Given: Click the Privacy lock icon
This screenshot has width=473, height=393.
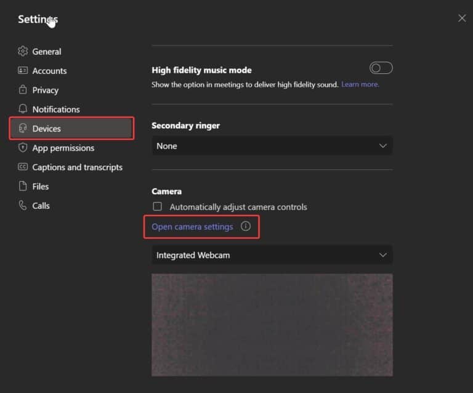Looking at the screenshot, I should (23, 89).
